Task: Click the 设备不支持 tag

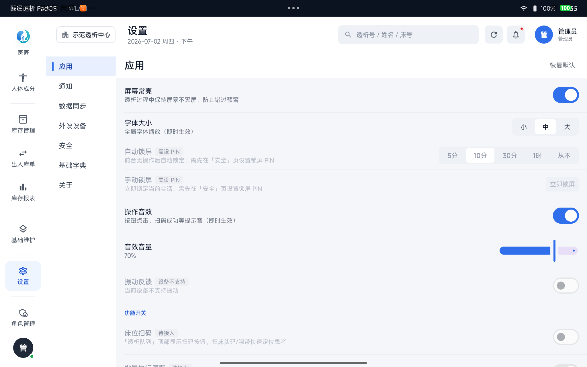Action: point(172,282)
